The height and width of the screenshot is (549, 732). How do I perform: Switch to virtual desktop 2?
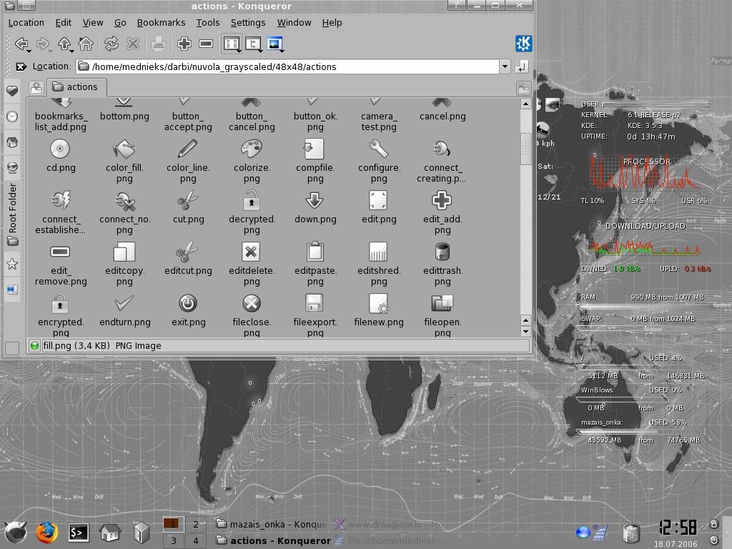pyautogui.click(x=196, y=524)
